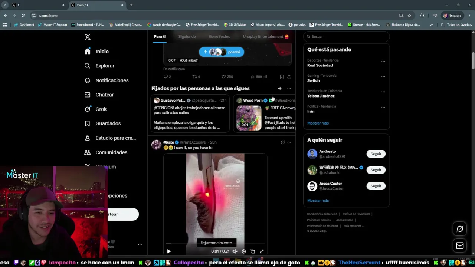This screenshot has height=267, width=475.
Task: Open Condiciones de Servicio link
Action: point(322,214)
